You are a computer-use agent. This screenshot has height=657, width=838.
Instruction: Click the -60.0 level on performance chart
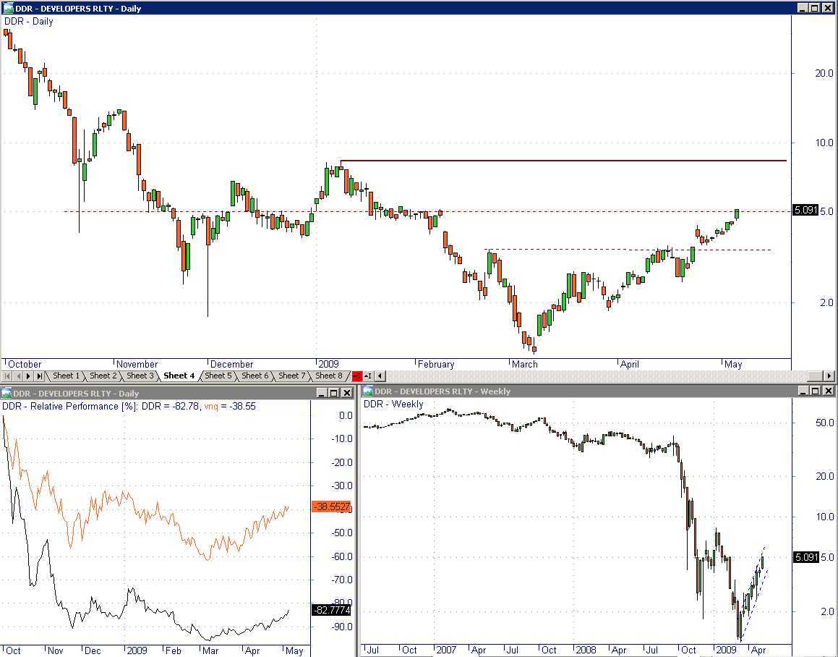pyautogui.click(x=342, y=556)
